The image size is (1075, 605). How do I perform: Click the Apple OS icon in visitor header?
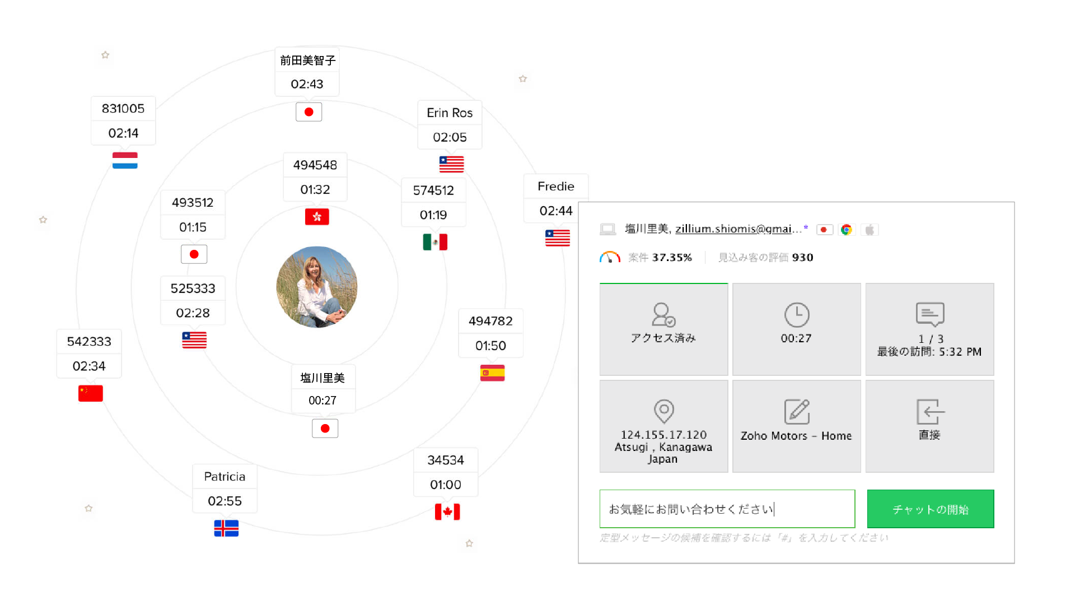870,230
